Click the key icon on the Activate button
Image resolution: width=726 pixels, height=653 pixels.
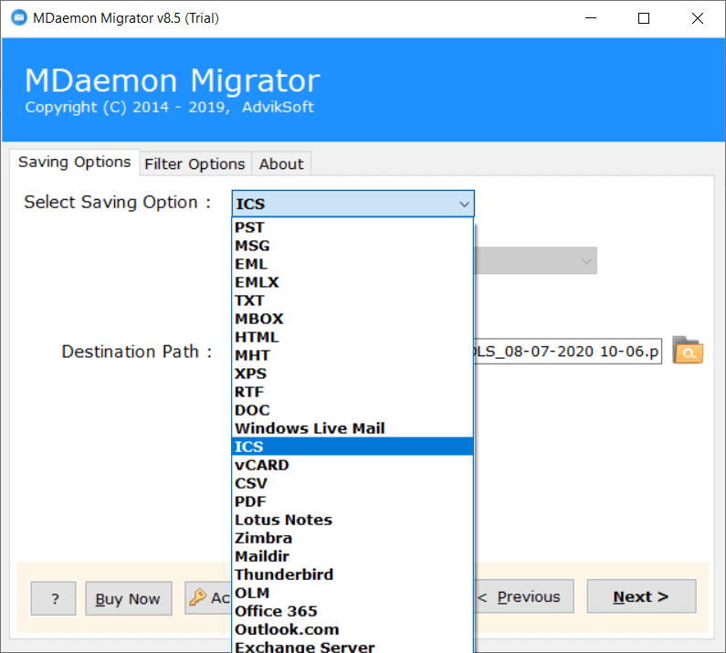pos(197,597)
